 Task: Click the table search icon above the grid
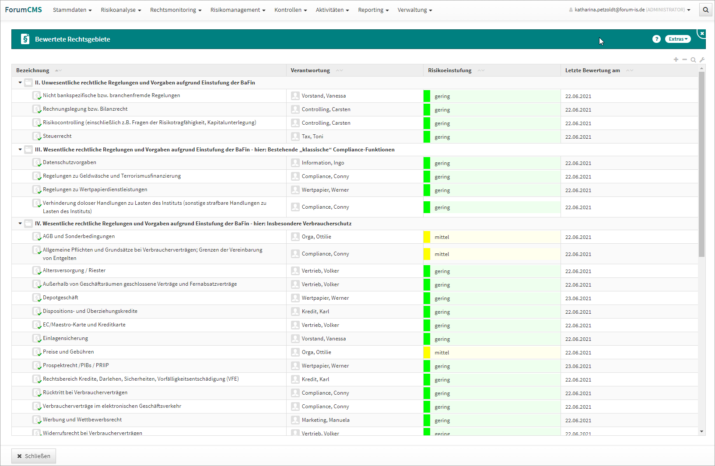point(693,60)
